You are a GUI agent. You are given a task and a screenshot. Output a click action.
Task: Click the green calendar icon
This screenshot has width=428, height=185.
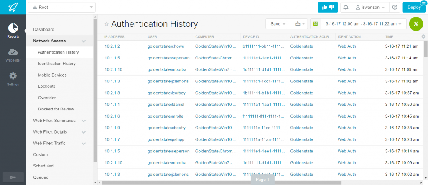click(316, 24)
